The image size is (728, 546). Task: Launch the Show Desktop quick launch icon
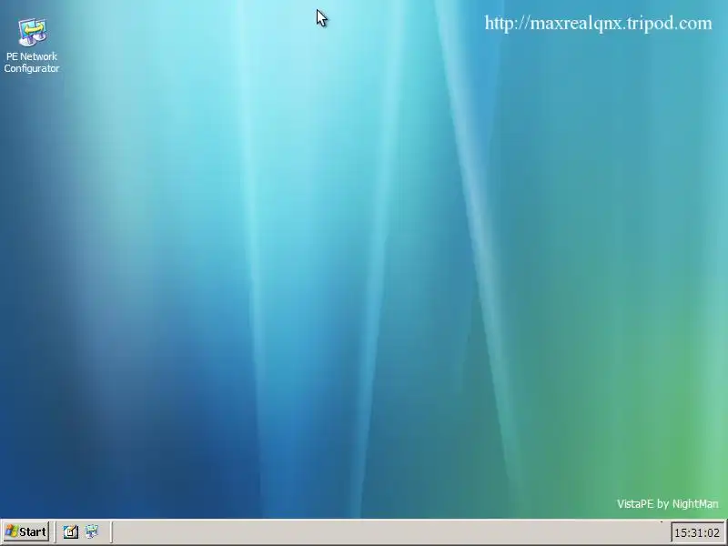(x=71, y=531)
